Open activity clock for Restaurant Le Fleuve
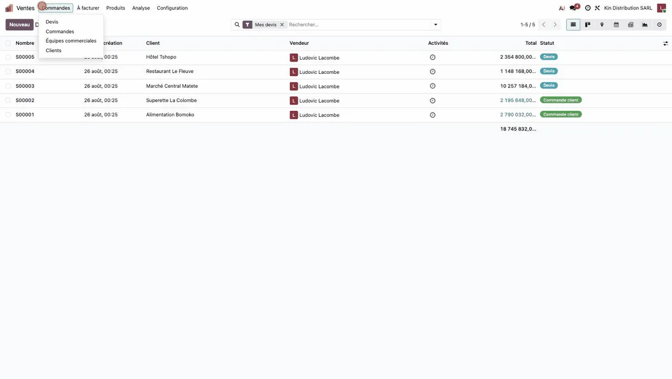This screenshot has width=672, height=379. 432,72
